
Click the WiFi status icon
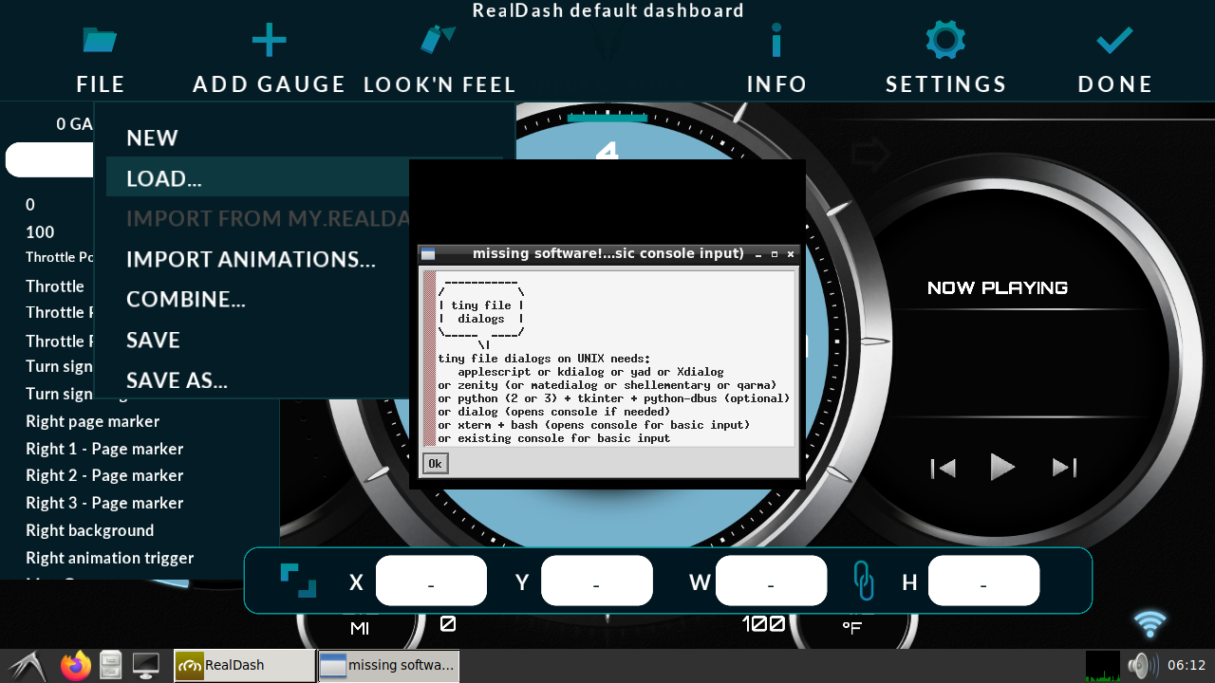1150,624
